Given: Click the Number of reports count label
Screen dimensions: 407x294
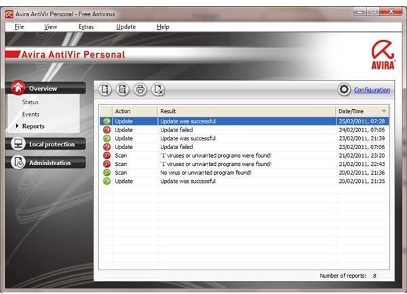Looking at the screenshot, I should pos(348,276).
